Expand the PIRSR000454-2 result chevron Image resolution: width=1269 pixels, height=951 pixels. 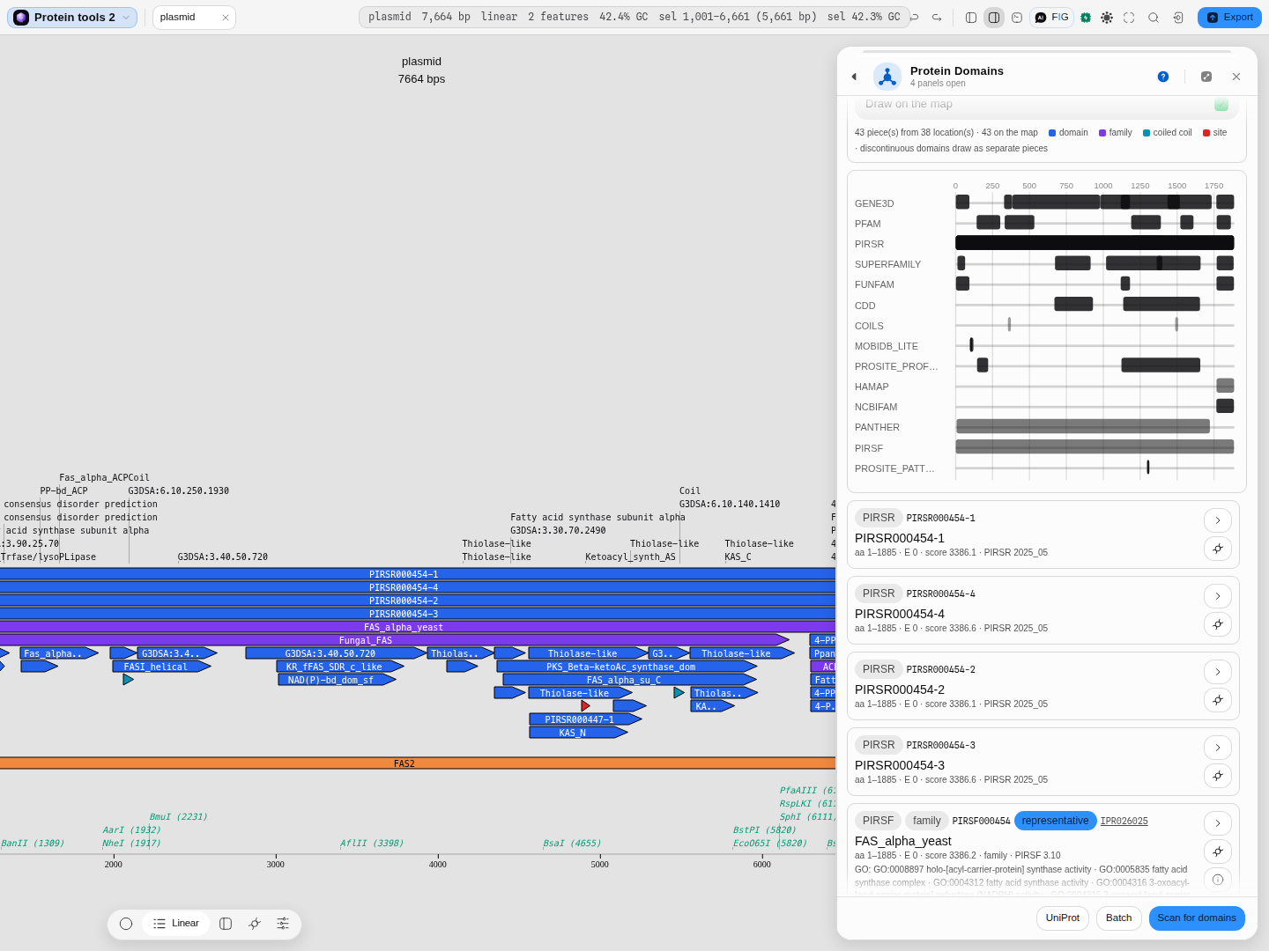(1218, 672)
